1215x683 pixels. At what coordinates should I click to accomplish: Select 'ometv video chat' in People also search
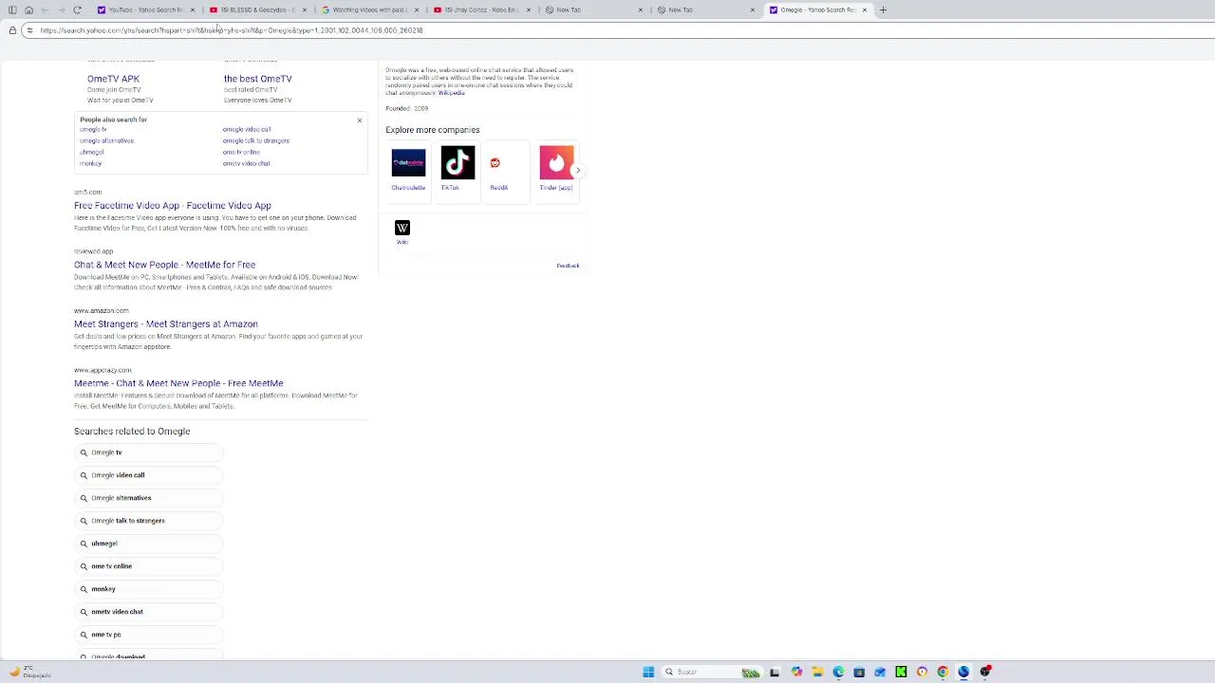247,163
